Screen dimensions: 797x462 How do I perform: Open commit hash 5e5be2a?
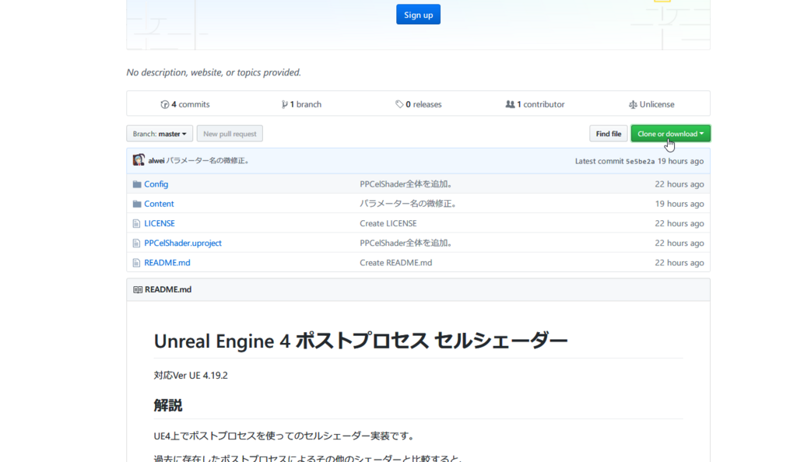tap(640, 162)
